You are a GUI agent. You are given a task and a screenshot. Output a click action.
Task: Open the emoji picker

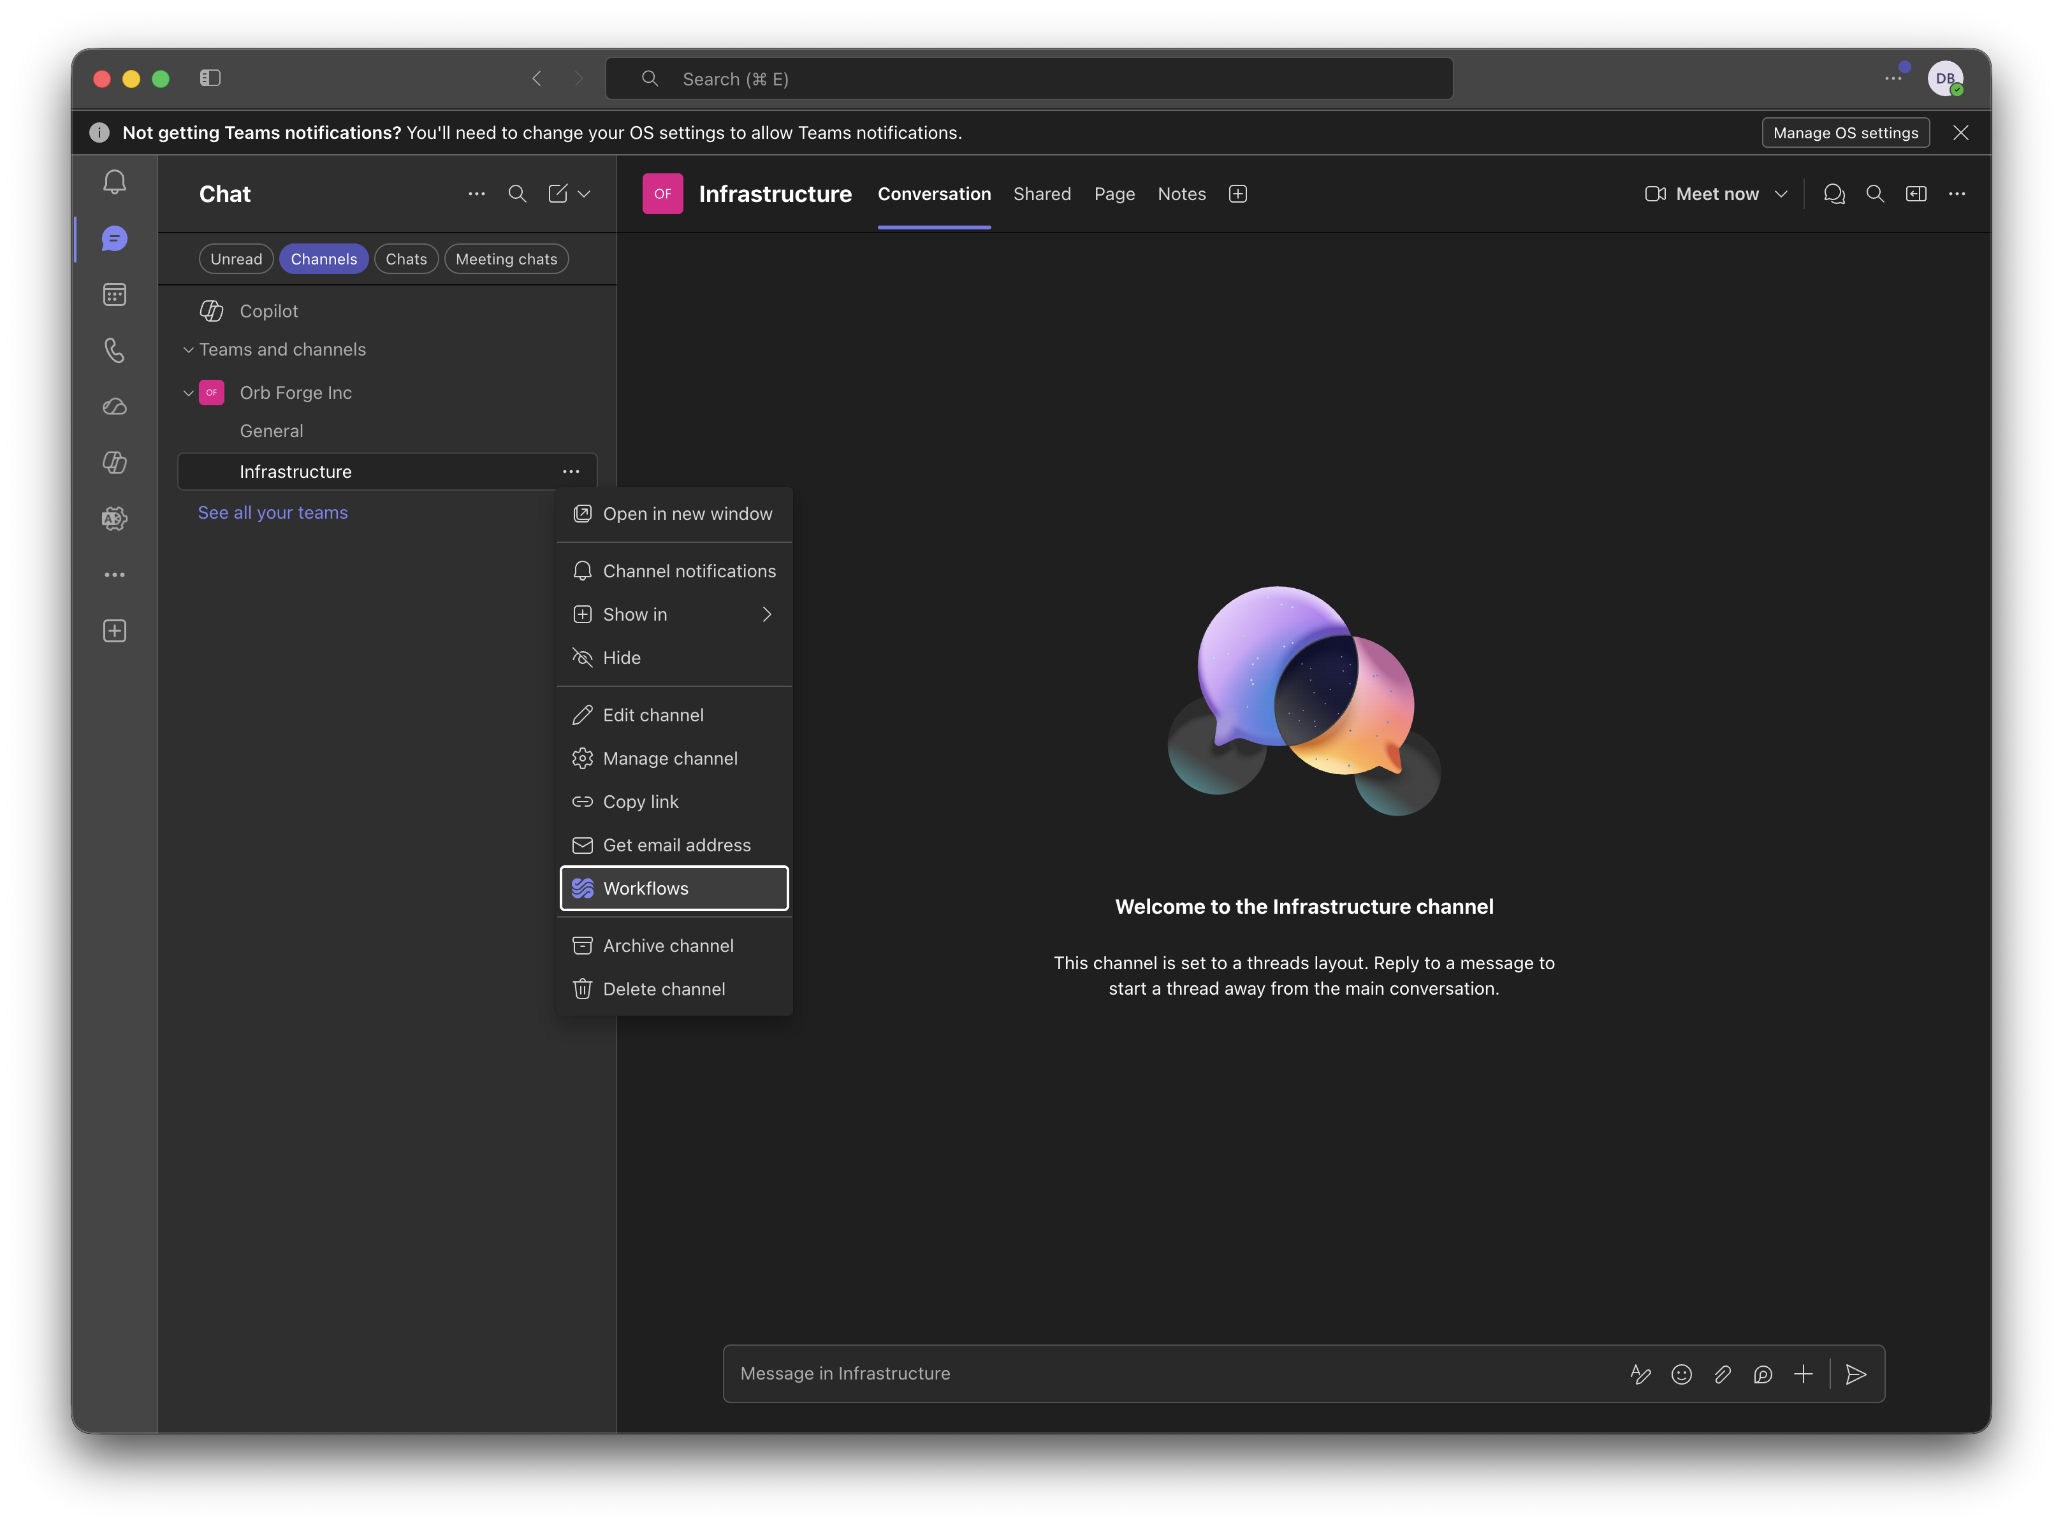tap(1682, 1374)
